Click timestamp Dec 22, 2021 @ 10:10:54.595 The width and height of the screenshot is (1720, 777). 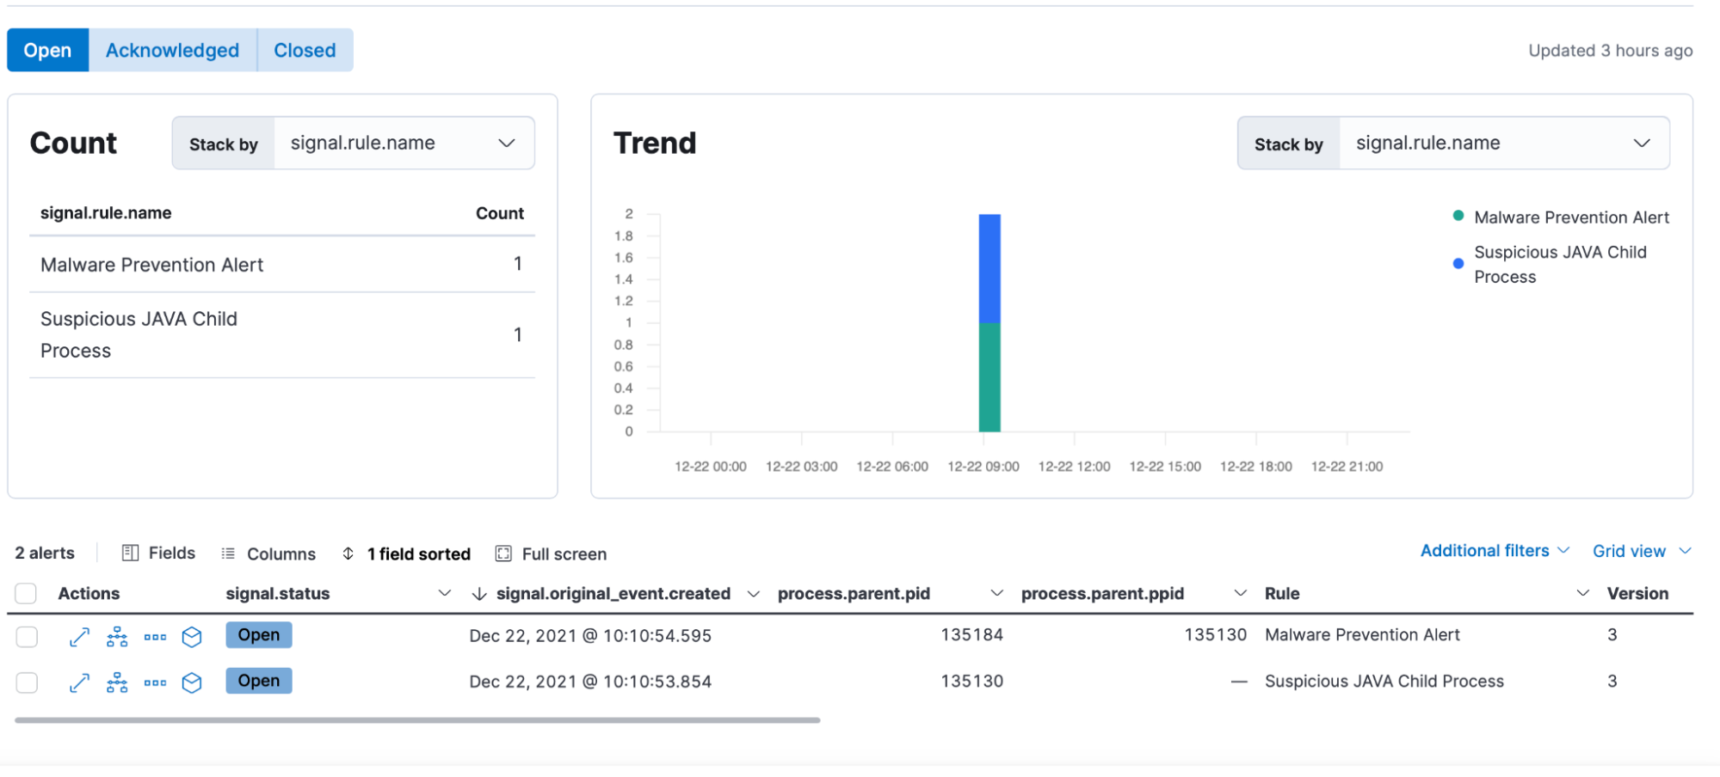tap(590, 636)
